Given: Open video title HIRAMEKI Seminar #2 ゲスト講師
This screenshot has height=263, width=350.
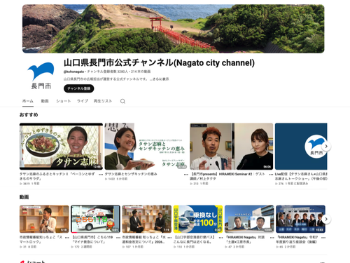Looking at the screenshot, I should point(228,176).
